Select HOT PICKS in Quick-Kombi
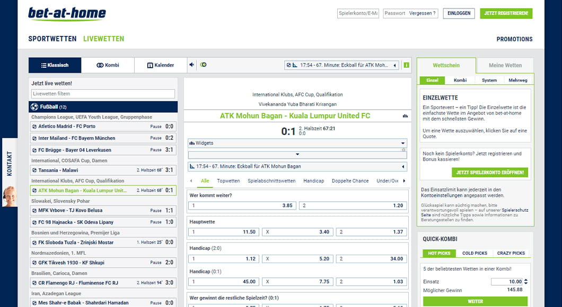The image size is (562, 307). (439, 253)
